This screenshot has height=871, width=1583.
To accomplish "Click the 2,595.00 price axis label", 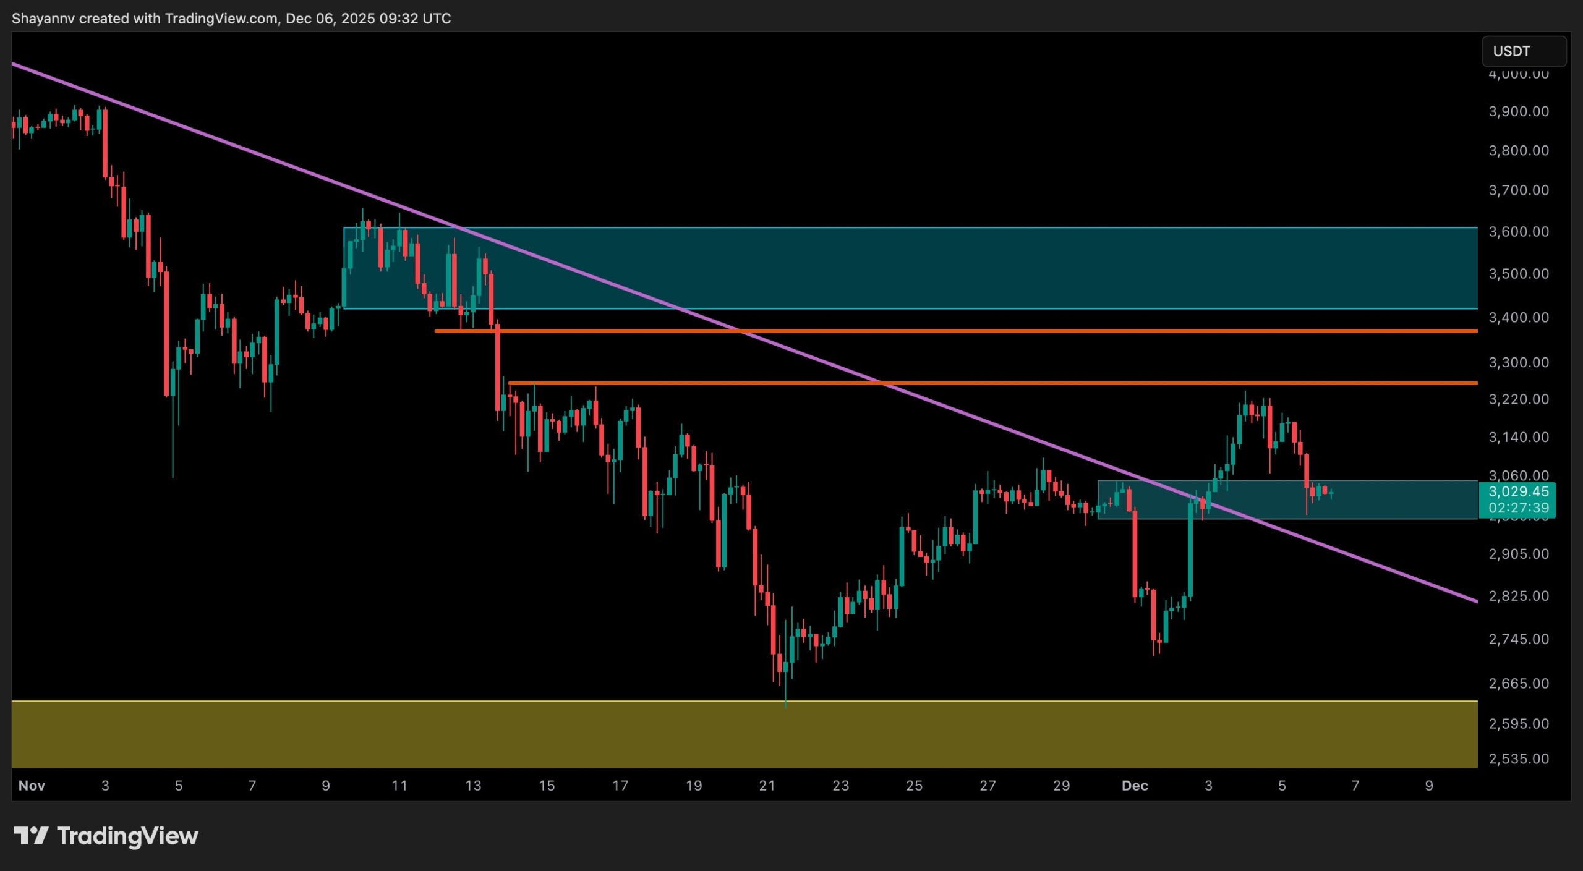I will pyautogui.click(x=1518, y=723).
